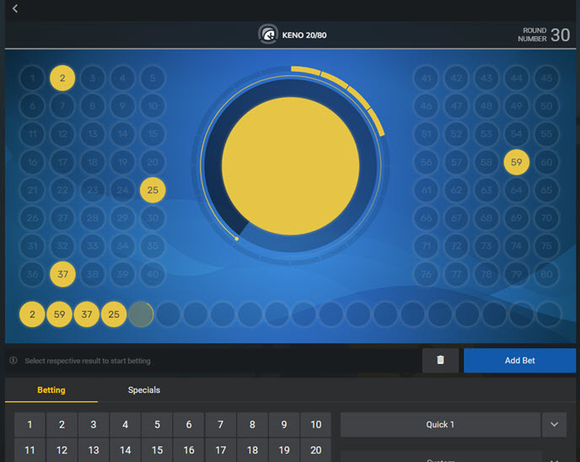580x462 pixels.
Task: Click the first drawn ball in results row
Action: point(32,314)
